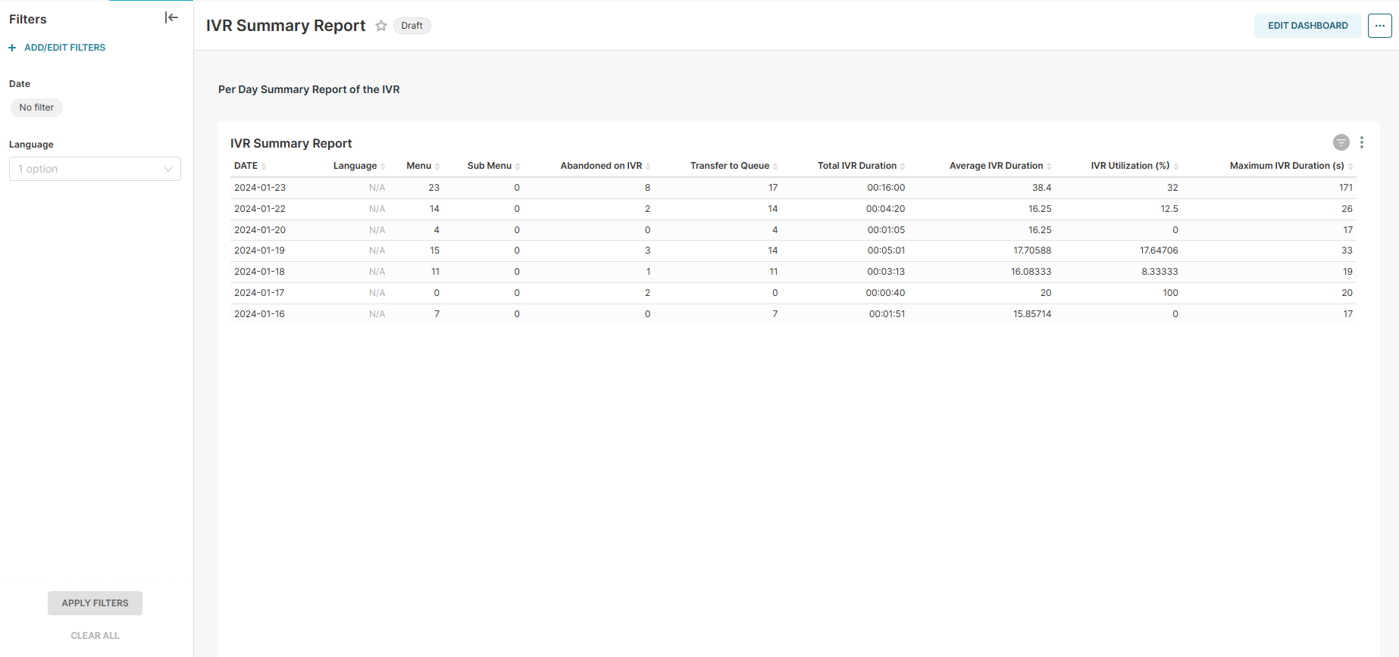The width and height of the screenshot is (1399, 657).
Task: Collapse the Filters sidebar panel
Action: click(171, 17)
